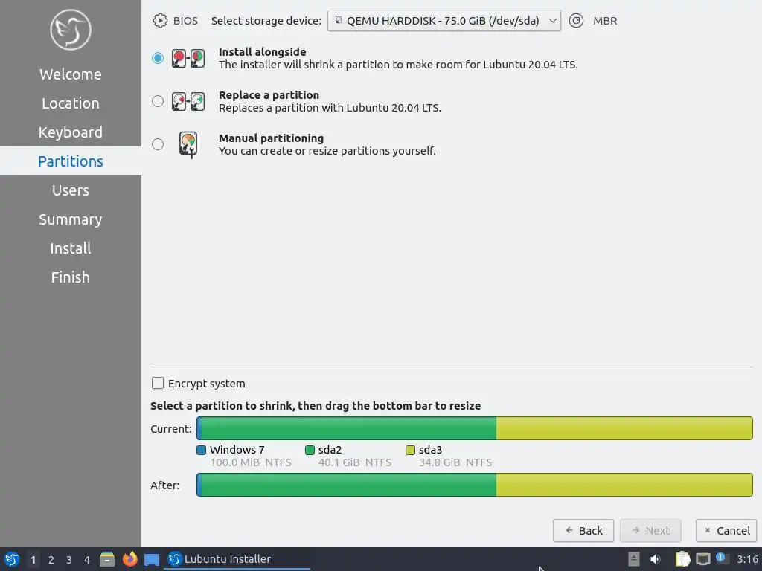
Task: Select the Manual partitioning radio button
Action: [x=158, y=145]
